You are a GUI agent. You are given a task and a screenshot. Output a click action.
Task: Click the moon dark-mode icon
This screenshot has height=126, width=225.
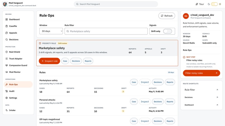pos(209,4)
